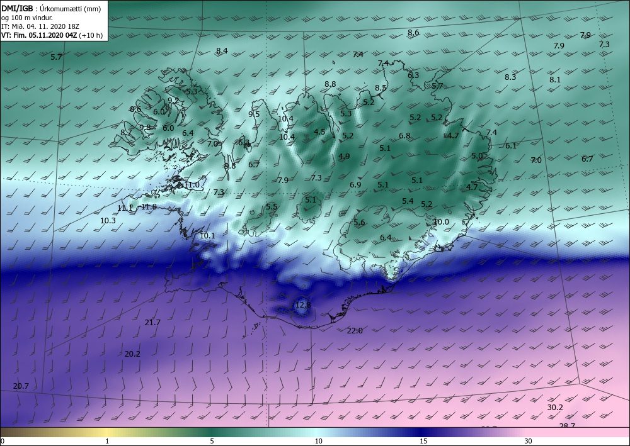Viewport: 630px width, 446px height.
Task: Select the 5.4 value on the map
Action: tap(408, 201)
